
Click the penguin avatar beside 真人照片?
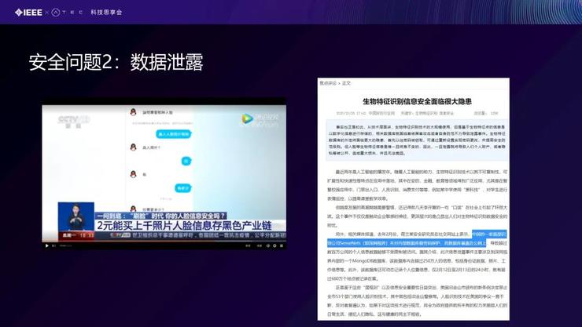(133, 147)
